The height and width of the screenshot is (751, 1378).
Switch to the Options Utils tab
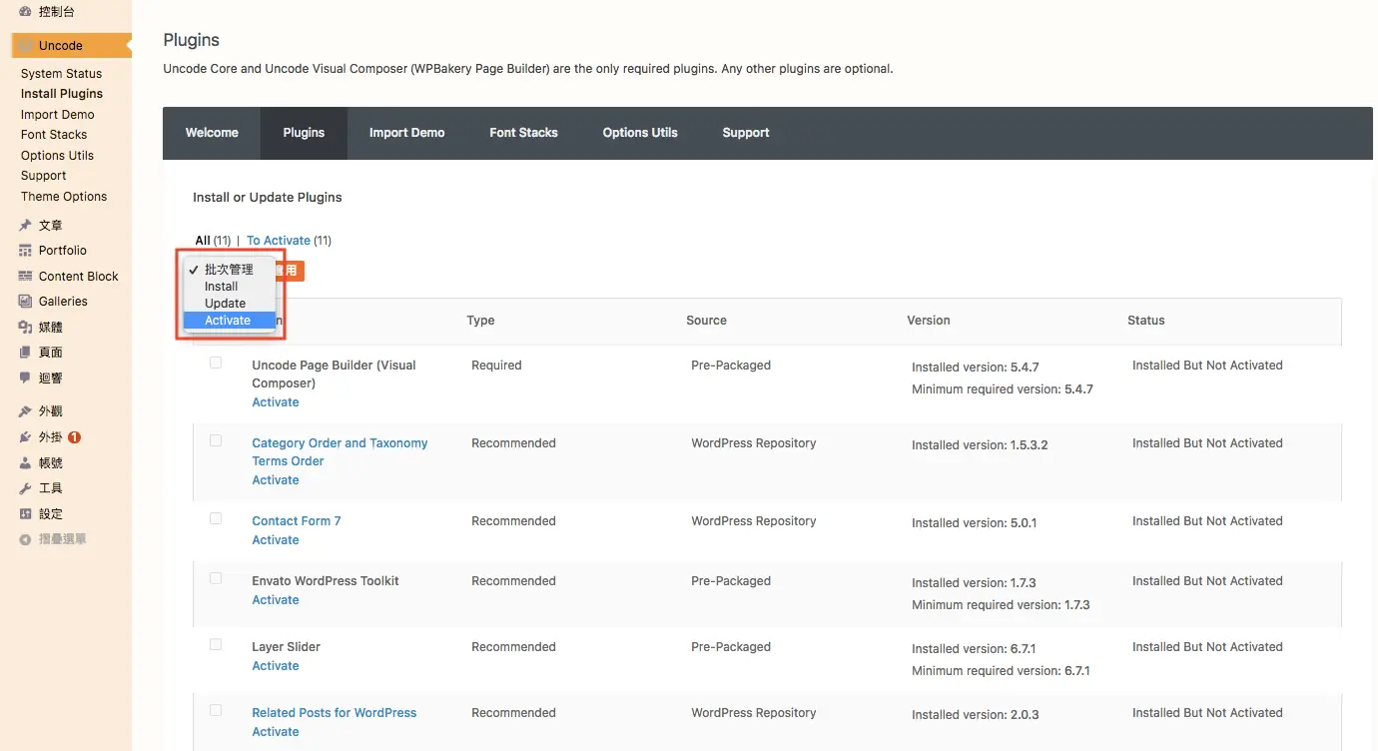tap(640, 133)
